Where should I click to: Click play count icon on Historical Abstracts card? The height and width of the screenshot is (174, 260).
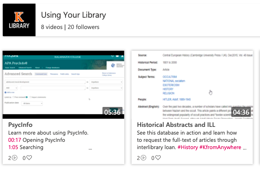tap(143, 158)
